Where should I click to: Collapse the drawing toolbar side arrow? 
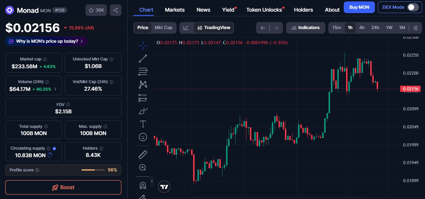pyautogui.click(x=152, y=181)
